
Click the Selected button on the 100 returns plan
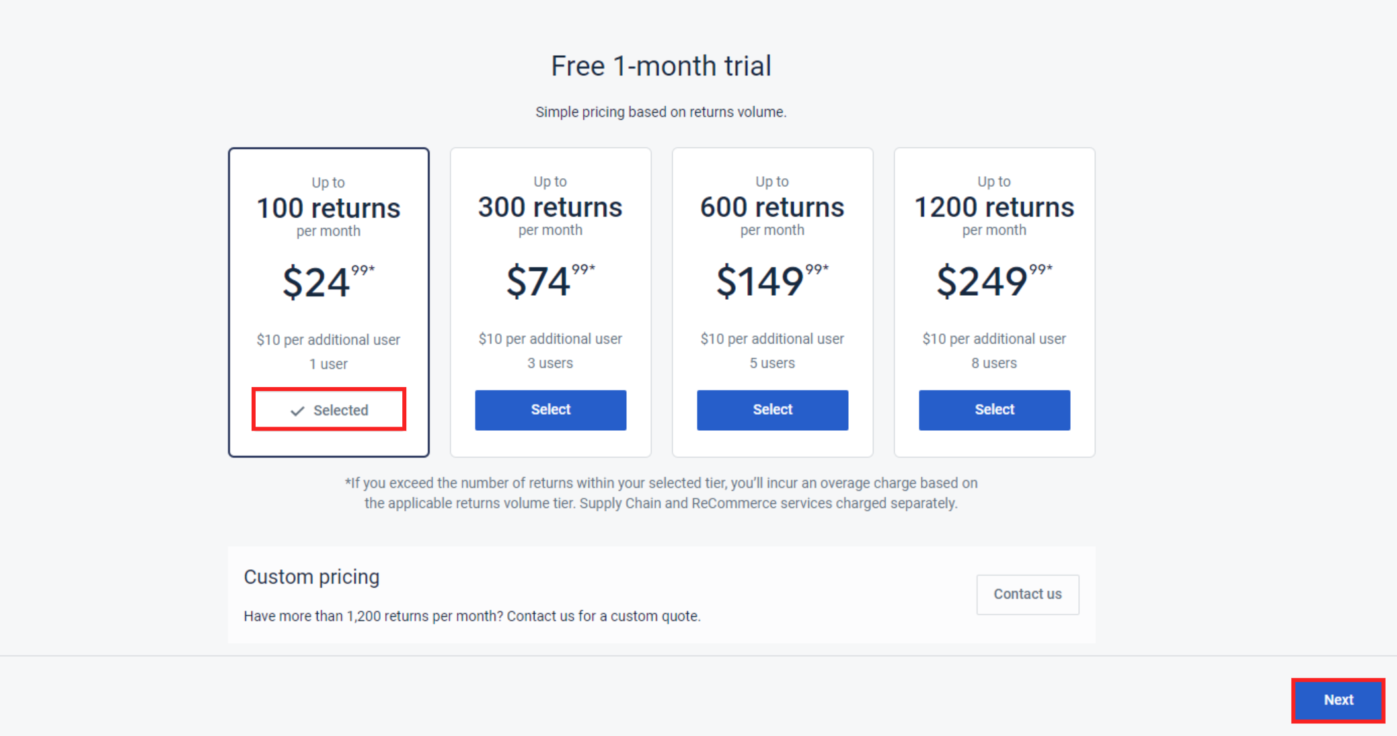329,410
